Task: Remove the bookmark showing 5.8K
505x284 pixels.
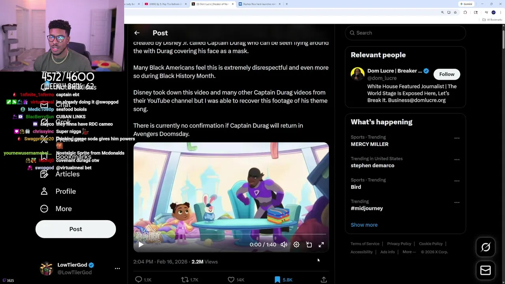Action: (283, 280)
